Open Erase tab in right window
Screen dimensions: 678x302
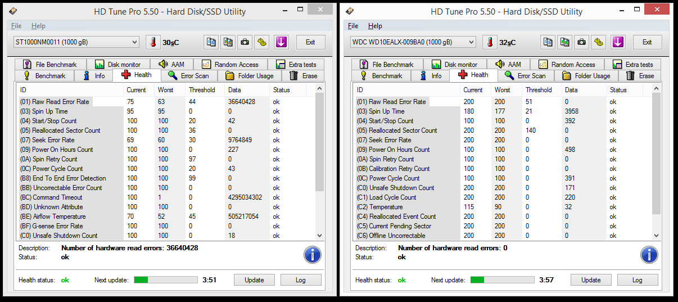pos(640,76)
